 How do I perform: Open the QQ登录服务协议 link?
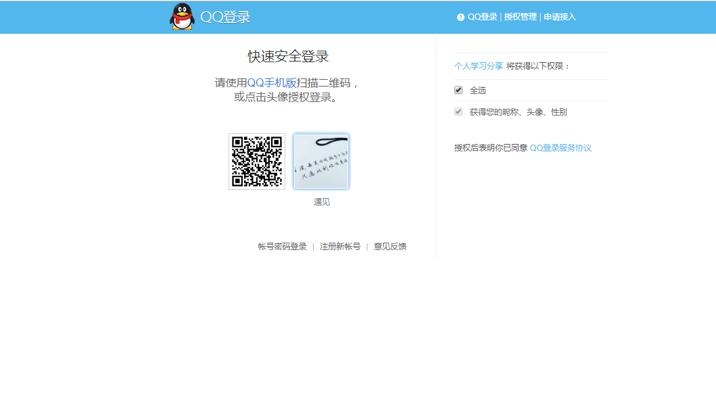coord(560,148)
